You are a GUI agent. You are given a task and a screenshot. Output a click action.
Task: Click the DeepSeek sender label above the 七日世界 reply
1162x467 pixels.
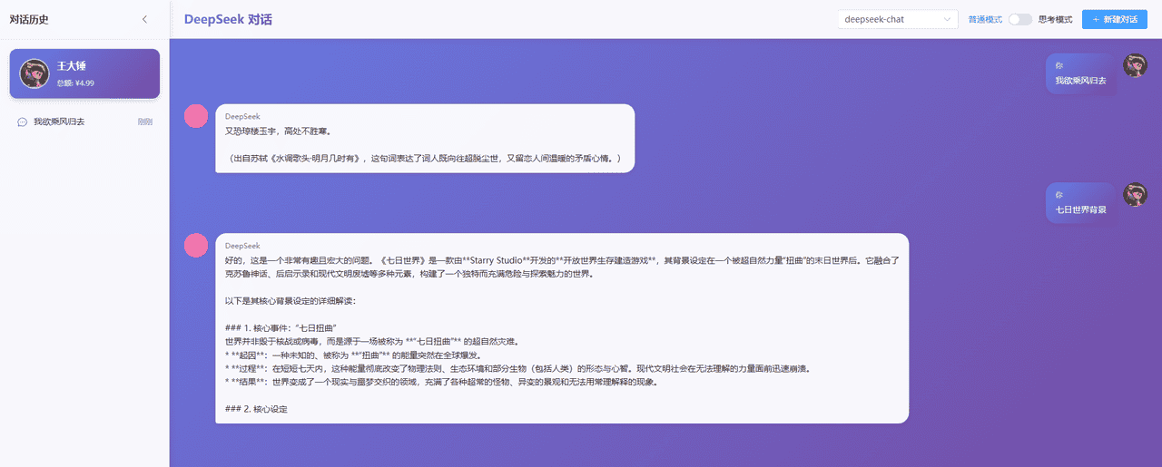click(x=242, y=246)
